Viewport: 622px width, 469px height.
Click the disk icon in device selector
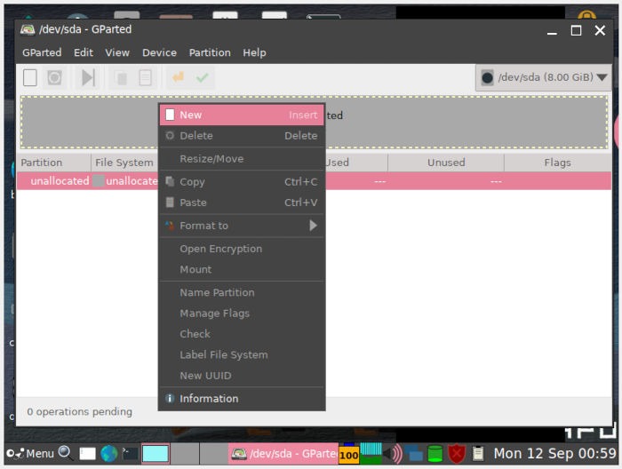487,77
